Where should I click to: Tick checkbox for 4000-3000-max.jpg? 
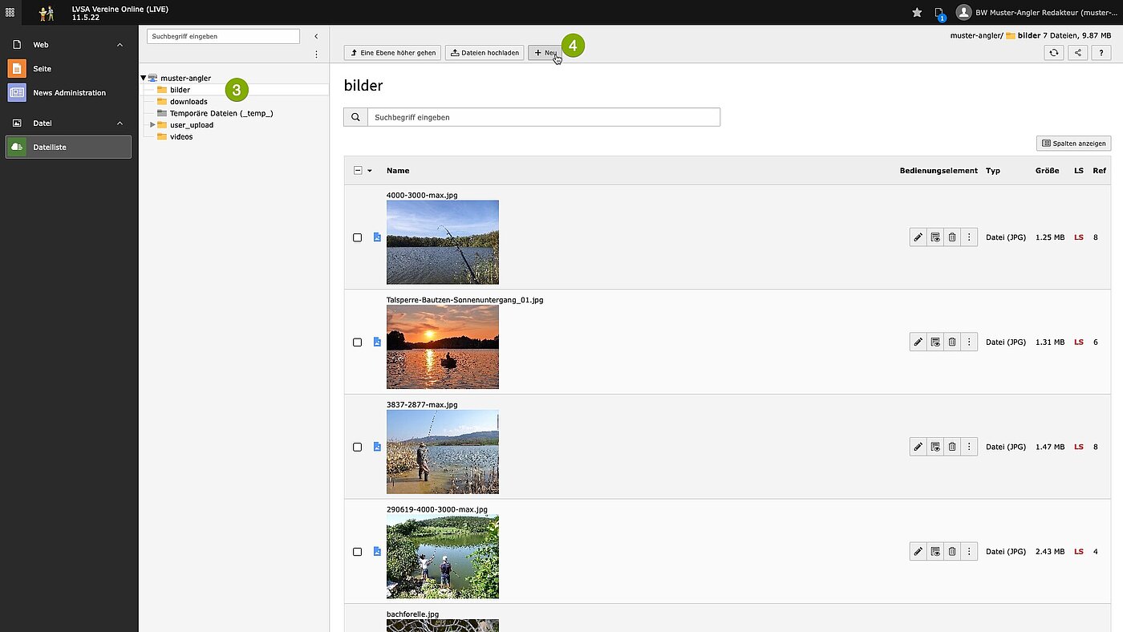coord(358,237)
